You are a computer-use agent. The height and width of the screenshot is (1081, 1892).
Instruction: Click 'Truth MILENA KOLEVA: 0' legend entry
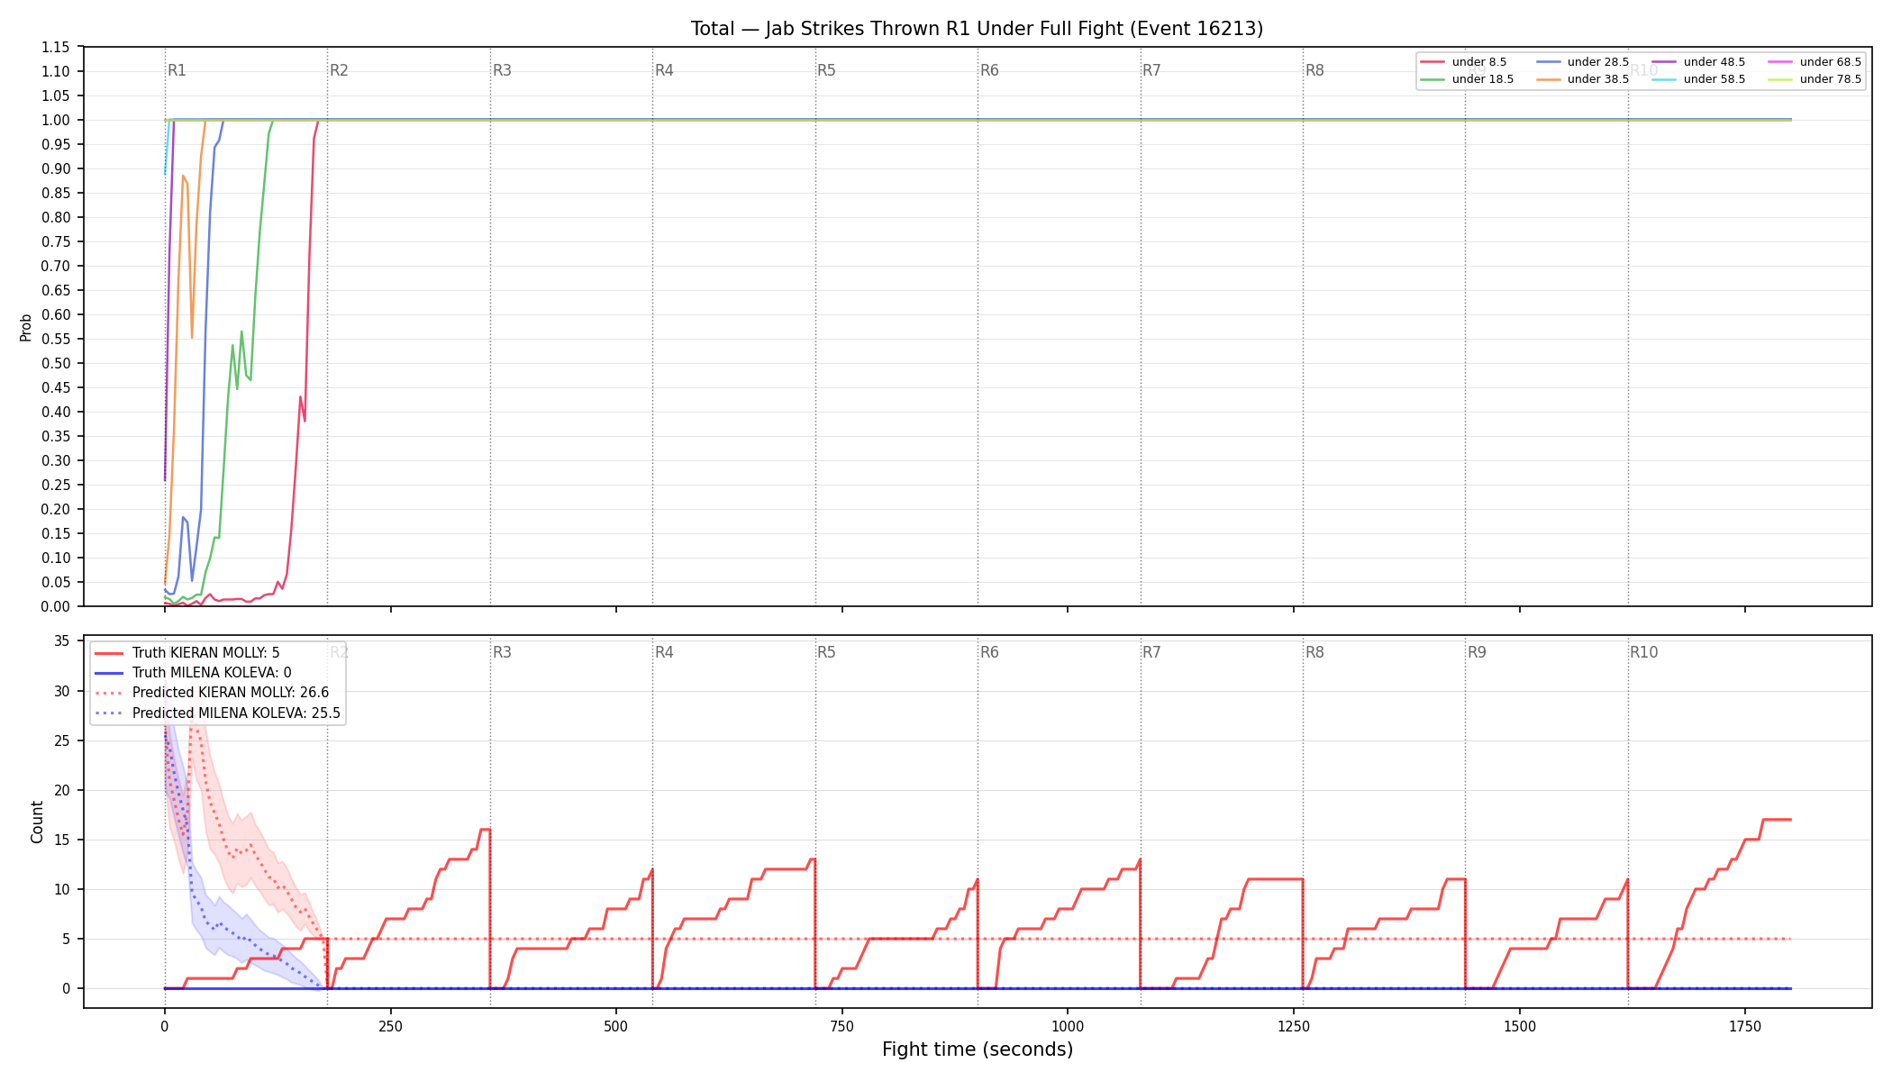click(193, 673)
